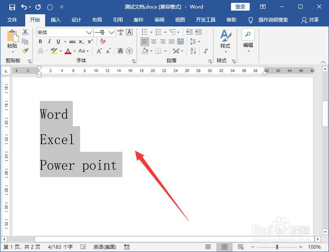Viewport: 329px width, 252px height.
Task: Open the font size dropdown (一号)
Action: click(111, 33)
